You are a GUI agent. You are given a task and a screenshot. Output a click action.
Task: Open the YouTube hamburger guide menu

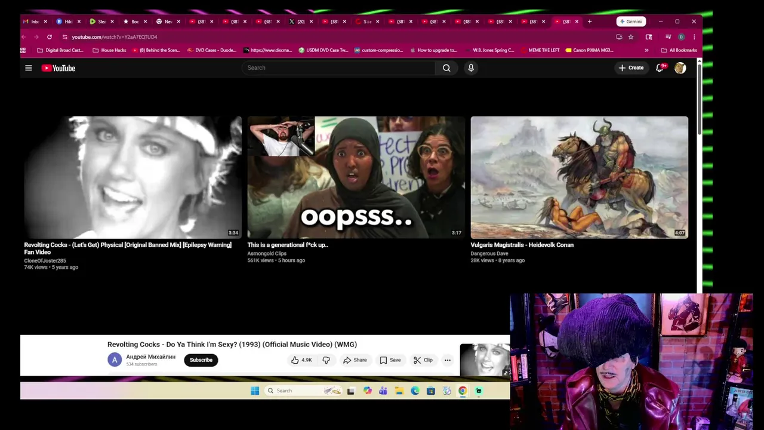click(28, 68)
